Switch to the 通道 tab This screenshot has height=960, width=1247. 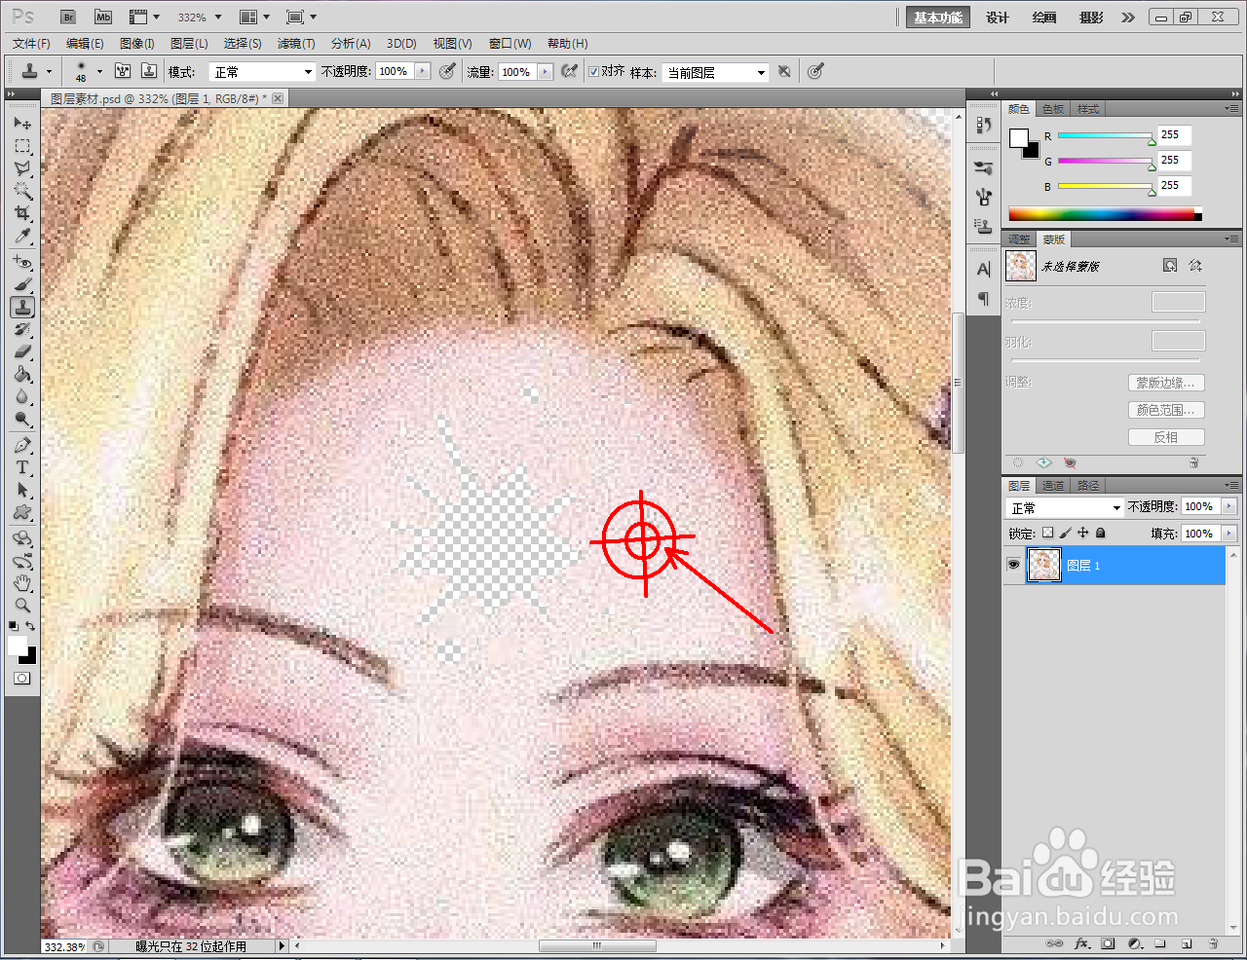1053,486
